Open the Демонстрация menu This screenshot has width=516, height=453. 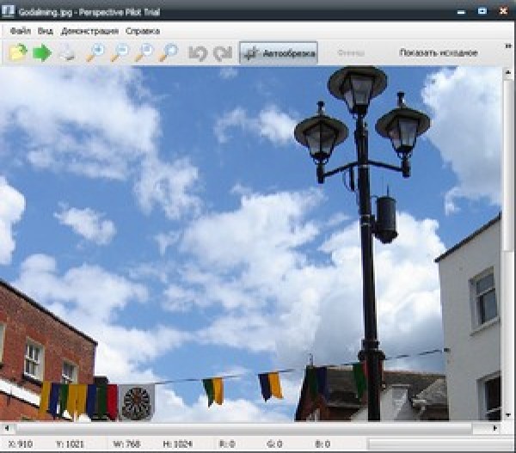pyautogui.click(x=89, y=30)
